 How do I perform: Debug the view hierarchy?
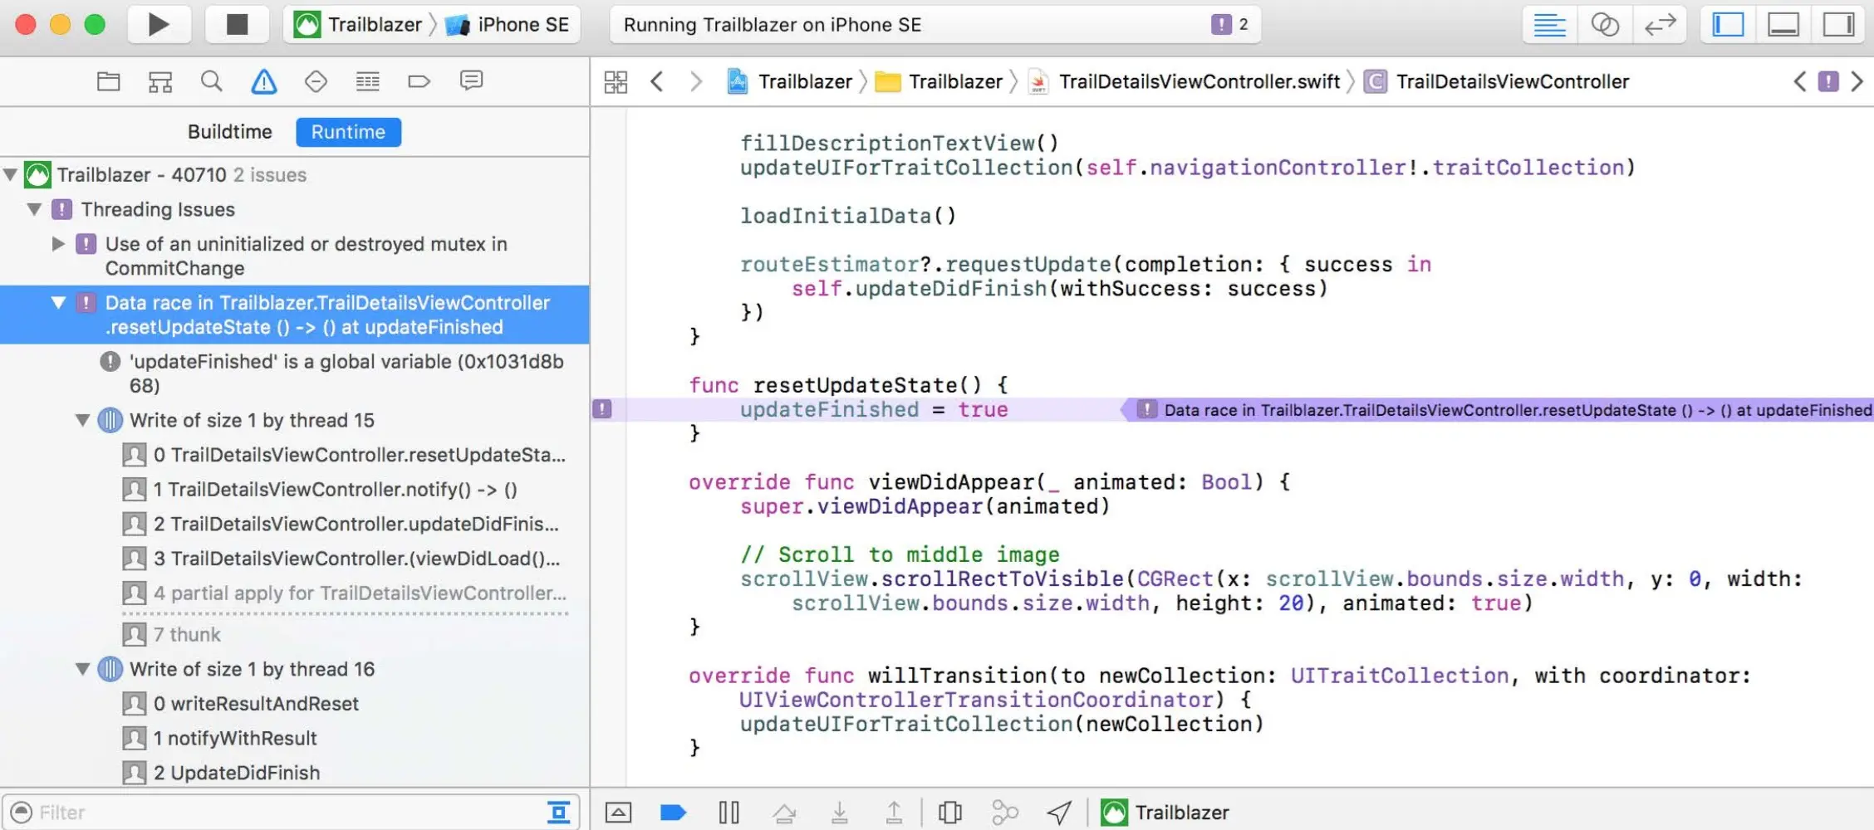coord(949,813)
